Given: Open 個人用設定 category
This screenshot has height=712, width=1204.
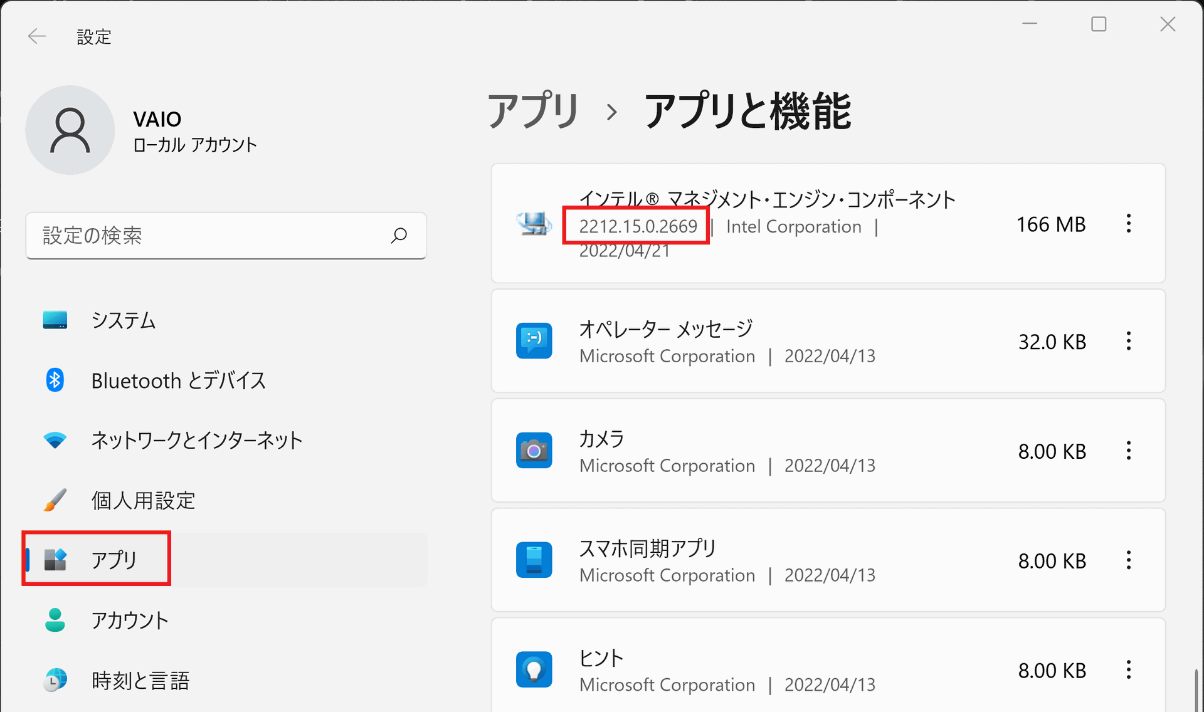Looking at the screenshot, I should point(226,501).
